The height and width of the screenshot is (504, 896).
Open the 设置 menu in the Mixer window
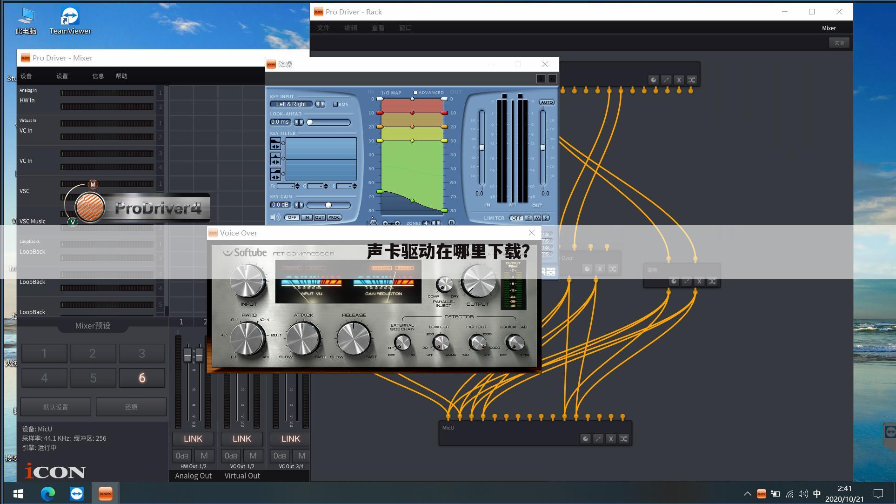(x=62, y=76)
